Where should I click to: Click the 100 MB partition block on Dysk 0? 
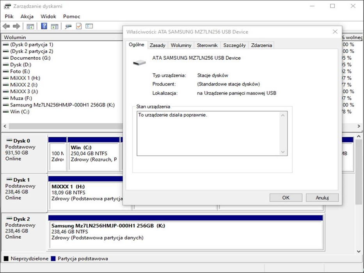(x=57, y=154)
